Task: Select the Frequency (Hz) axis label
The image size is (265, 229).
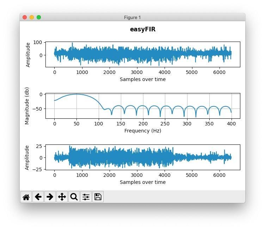Action: 143,131
